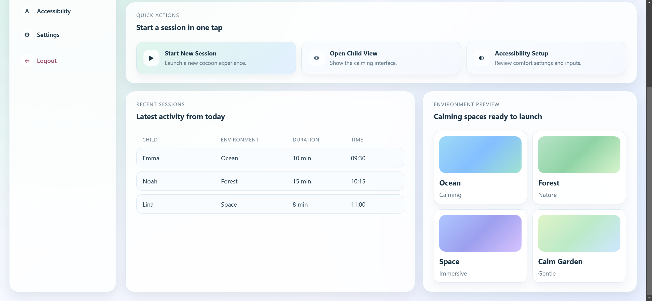This screenshot has width=652, height=301.
Task: Open the Accessibility Setup quick action
Action: pos(546,58)
